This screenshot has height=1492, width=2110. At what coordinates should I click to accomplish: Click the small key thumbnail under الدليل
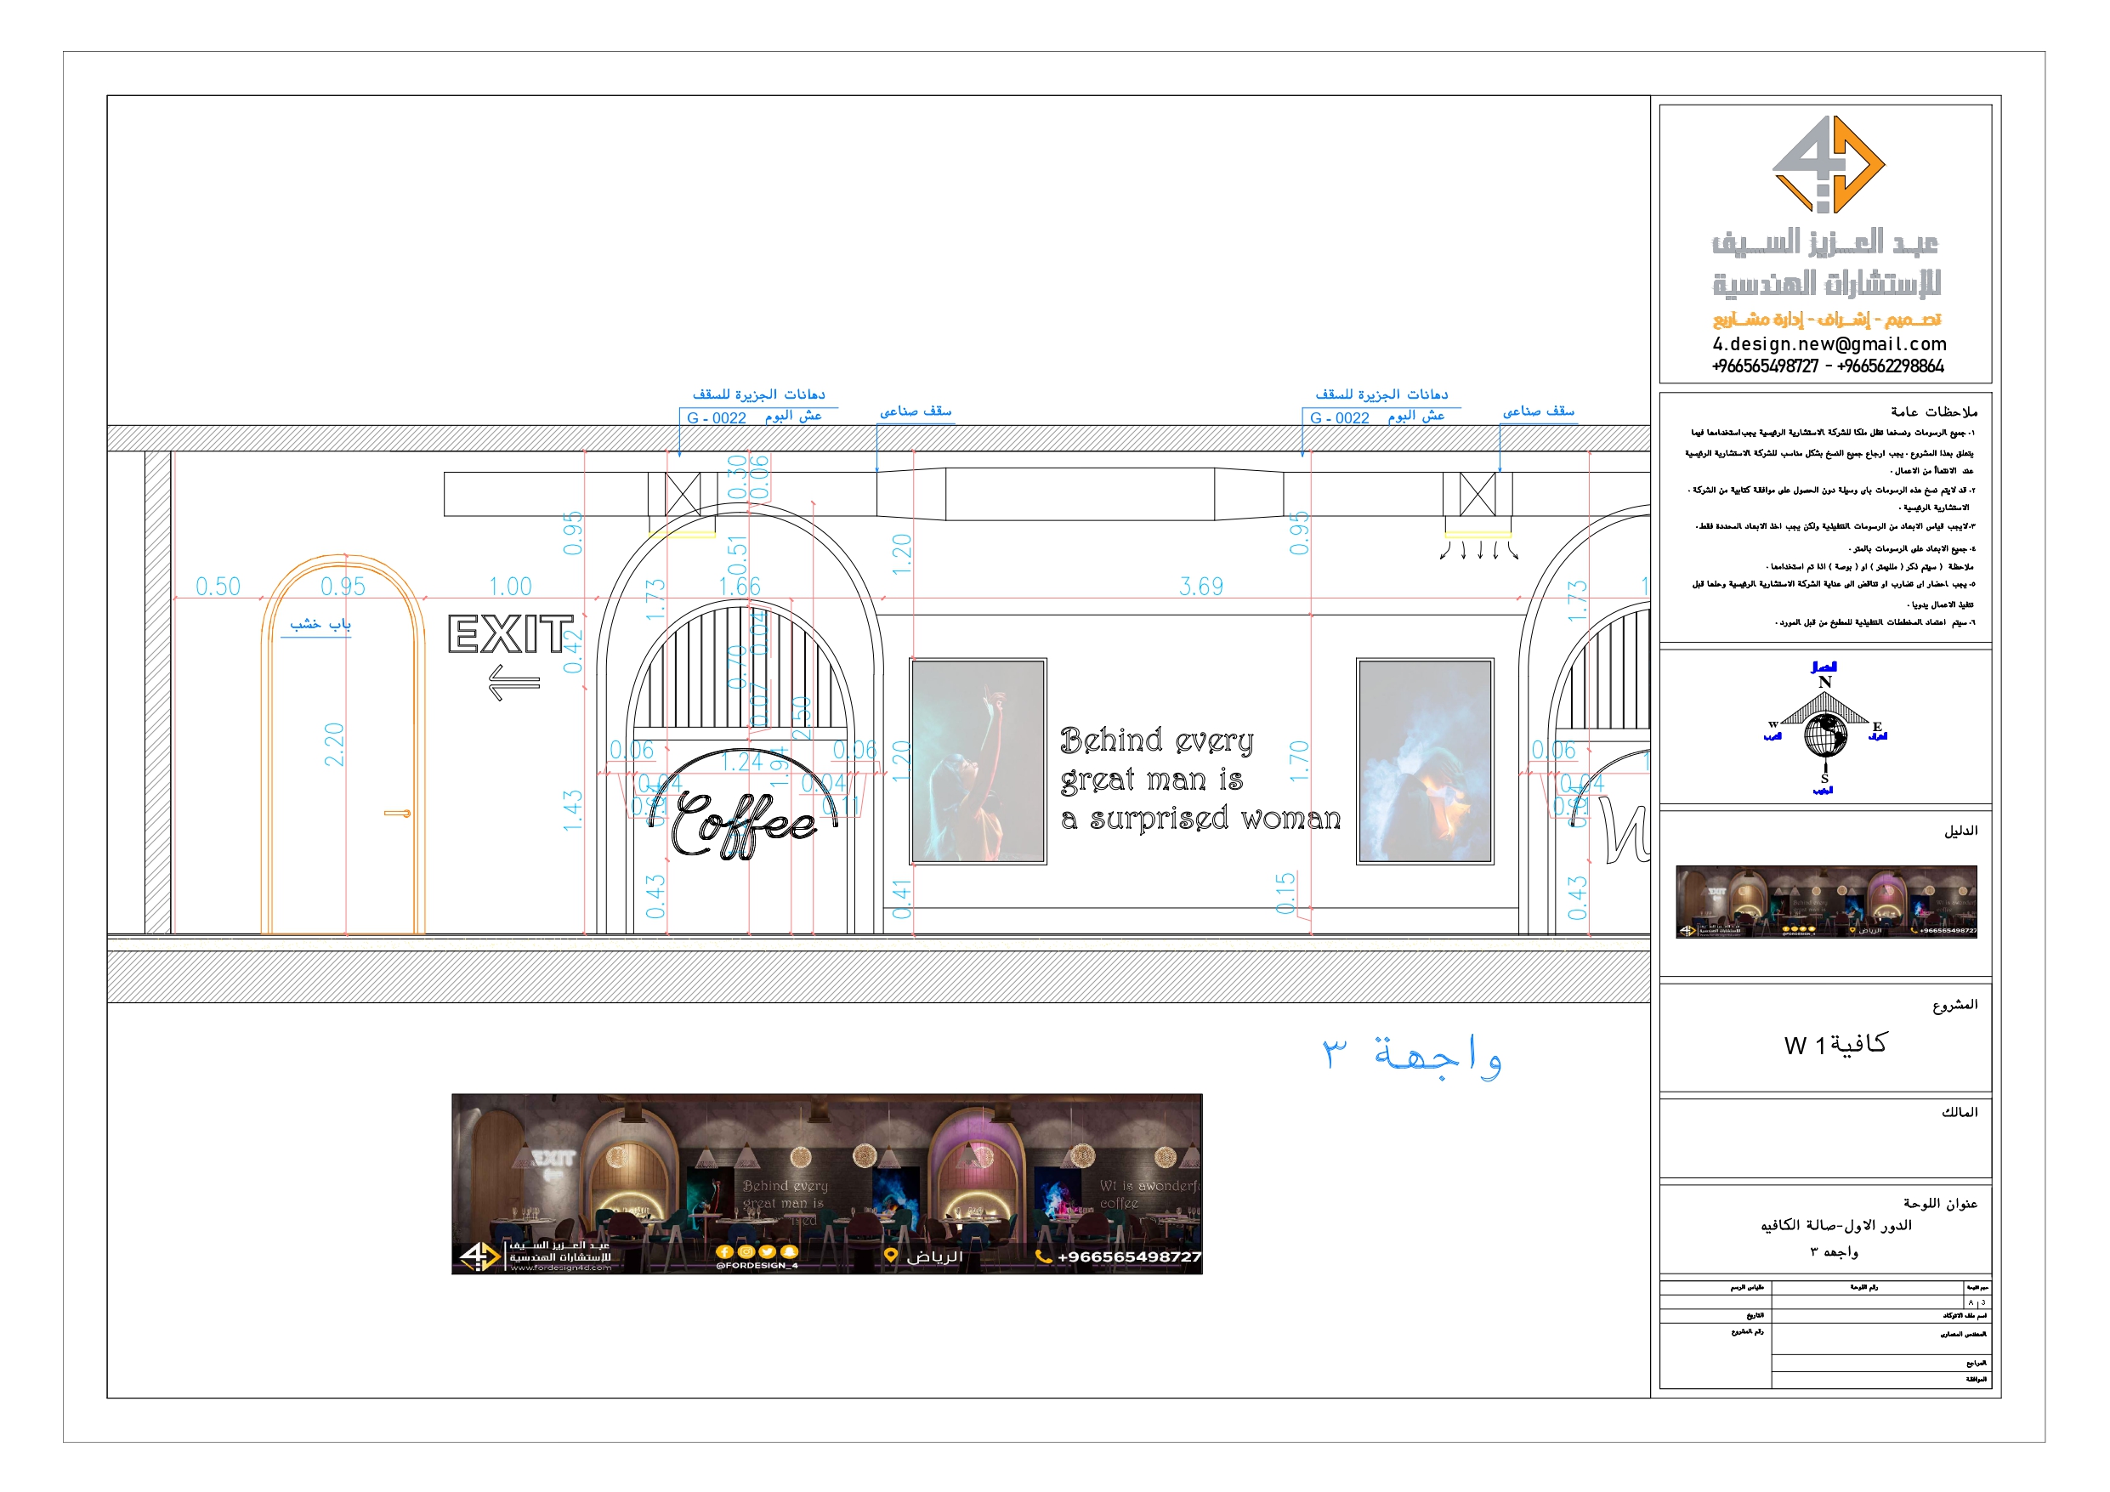click(1825, 901)
